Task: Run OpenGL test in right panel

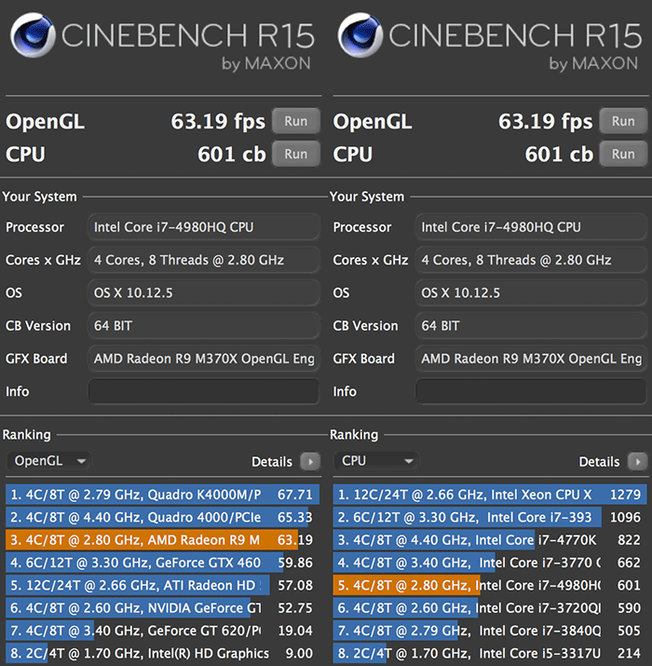Action: point(623,121)
